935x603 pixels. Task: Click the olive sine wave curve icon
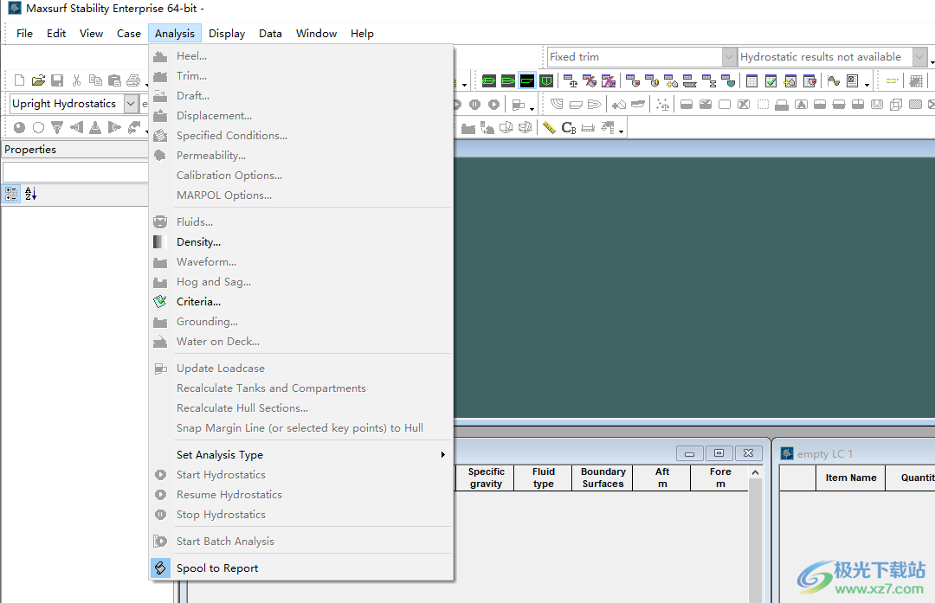(x=834, y=80)
